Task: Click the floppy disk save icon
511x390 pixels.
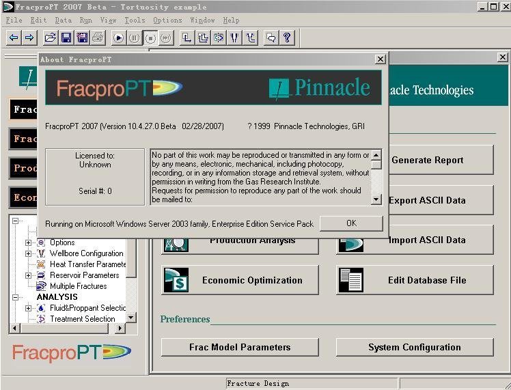Action: [x=66, y=38]
